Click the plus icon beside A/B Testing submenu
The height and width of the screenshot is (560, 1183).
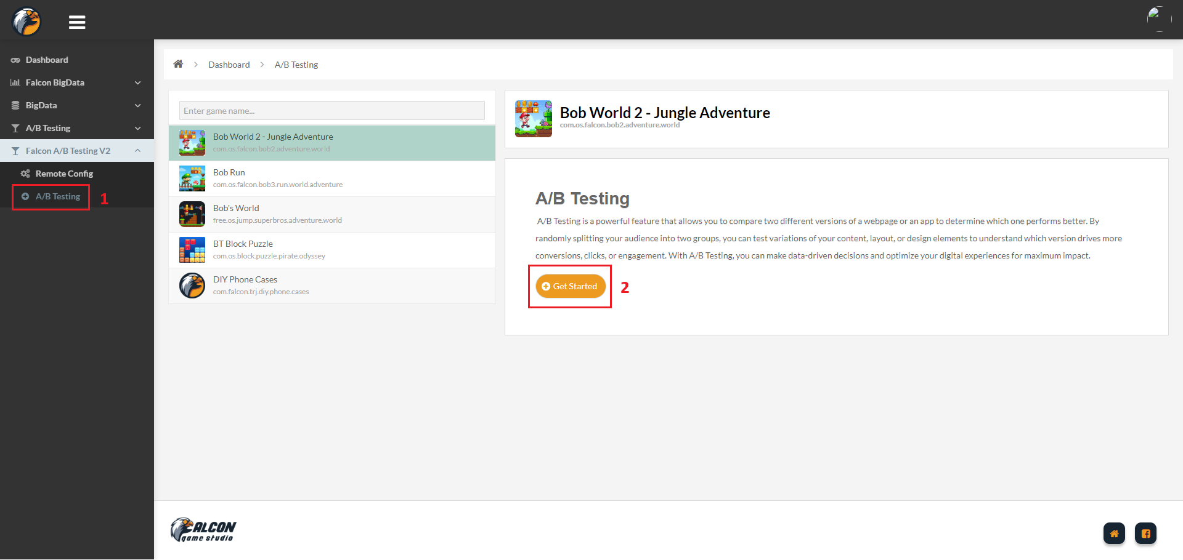[25, 196]
